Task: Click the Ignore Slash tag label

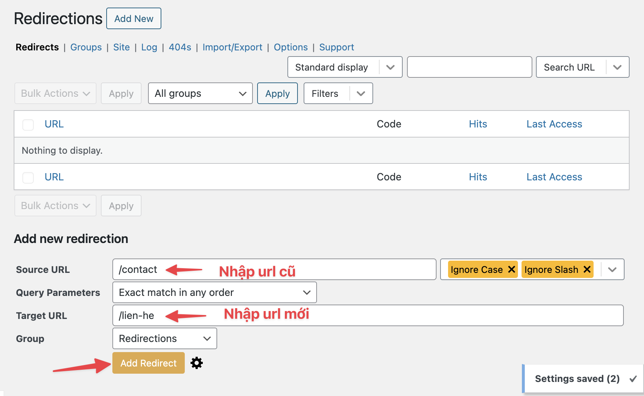Action: [551, 269]
